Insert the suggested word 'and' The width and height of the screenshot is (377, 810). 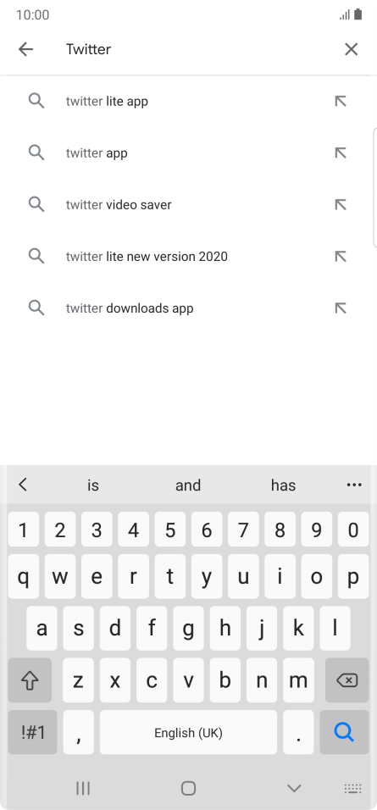click(188, 485)
